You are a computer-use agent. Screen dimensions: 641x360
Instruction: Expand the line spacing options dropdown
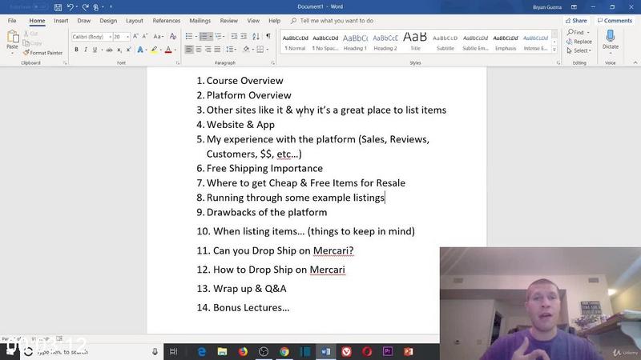coord(231,50)
